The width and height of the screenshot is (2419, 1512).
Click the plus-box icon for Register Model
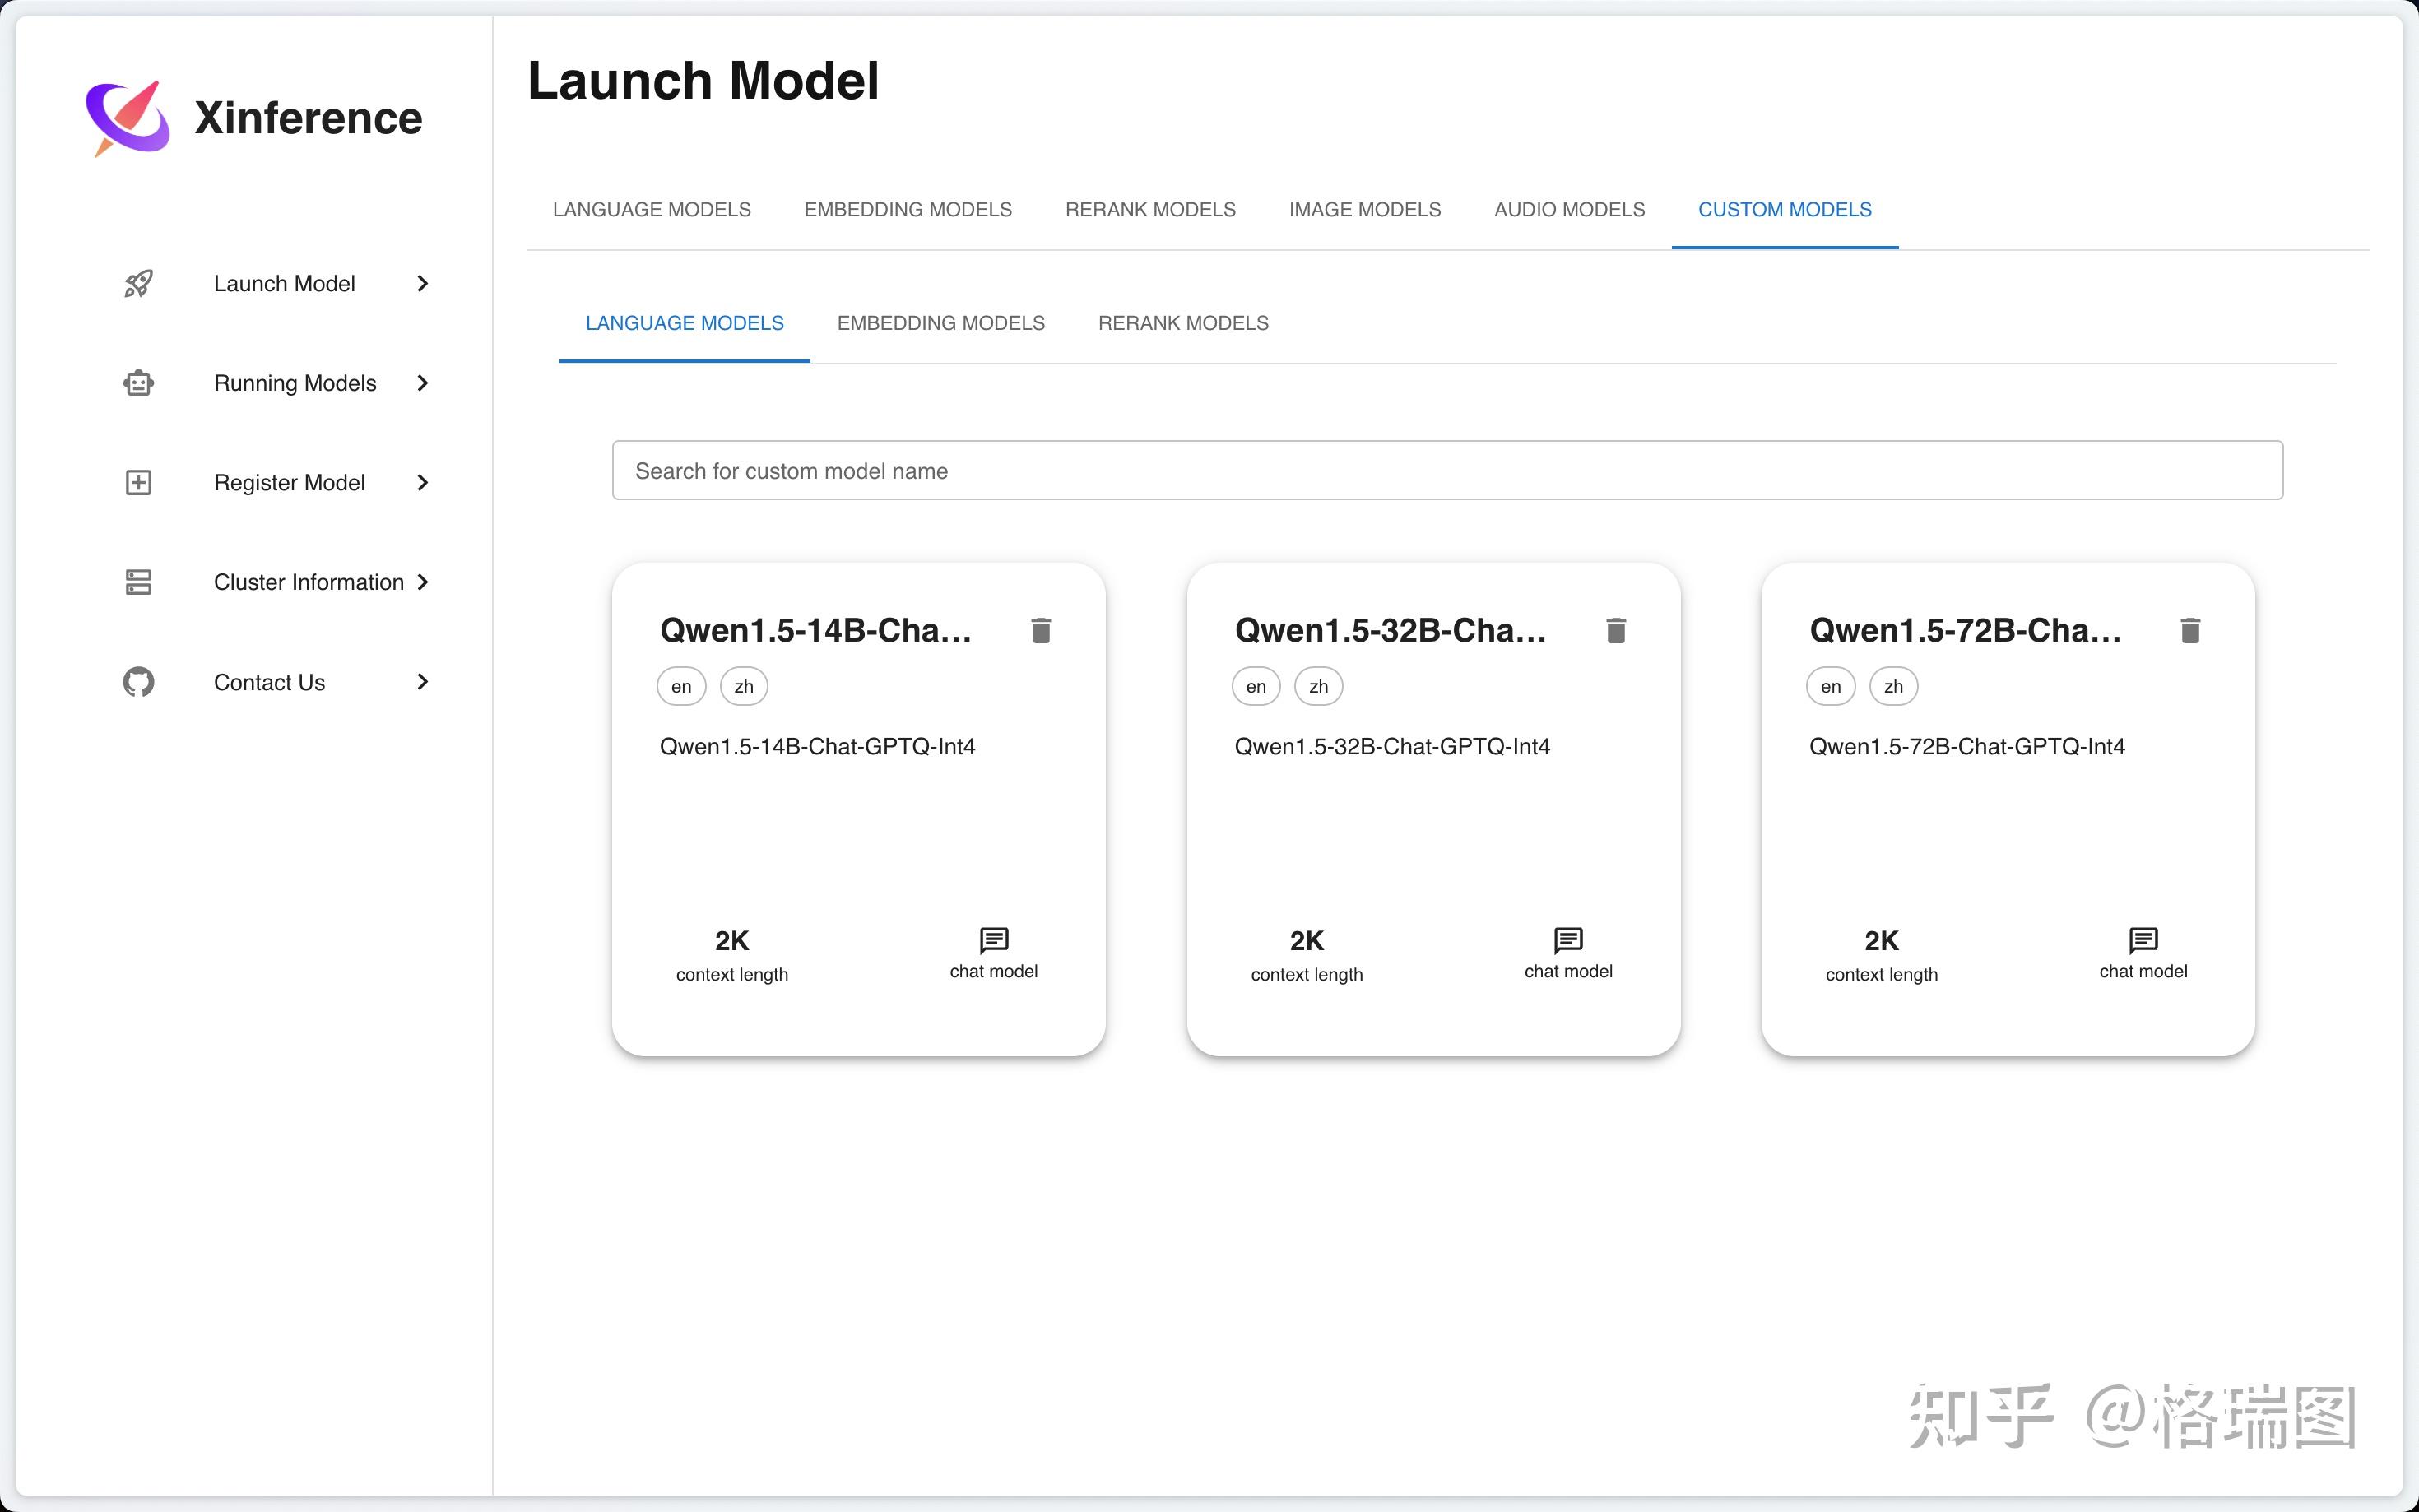coord(138,483)
